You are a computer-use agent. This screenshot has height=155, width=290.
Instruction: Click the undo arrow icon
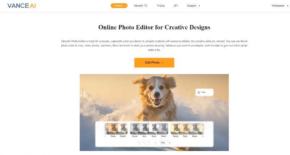144,143
